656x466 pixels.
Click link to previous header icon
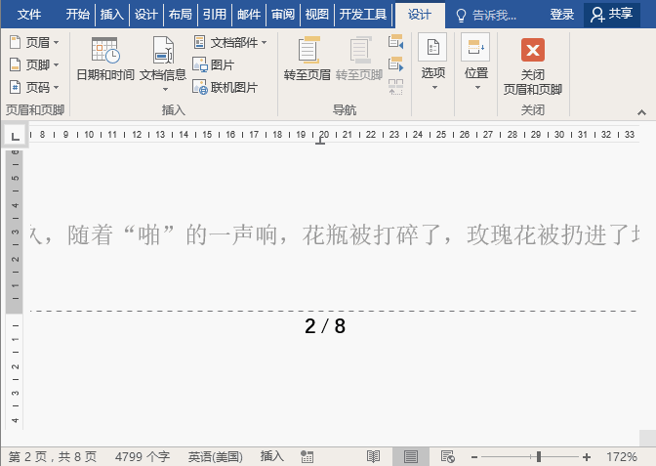click(395, 87)
